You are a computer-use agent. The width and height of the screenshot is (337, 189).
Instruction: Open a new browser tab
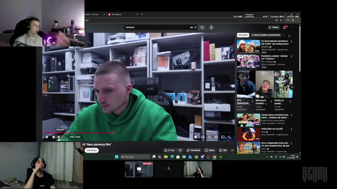(x=142, y=14)
